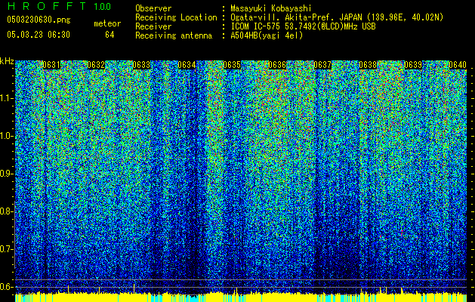Viewport: 475px width, 302px height.
Task: Click the 0.7 frequency axis label
Action: [x=6, y=249]
